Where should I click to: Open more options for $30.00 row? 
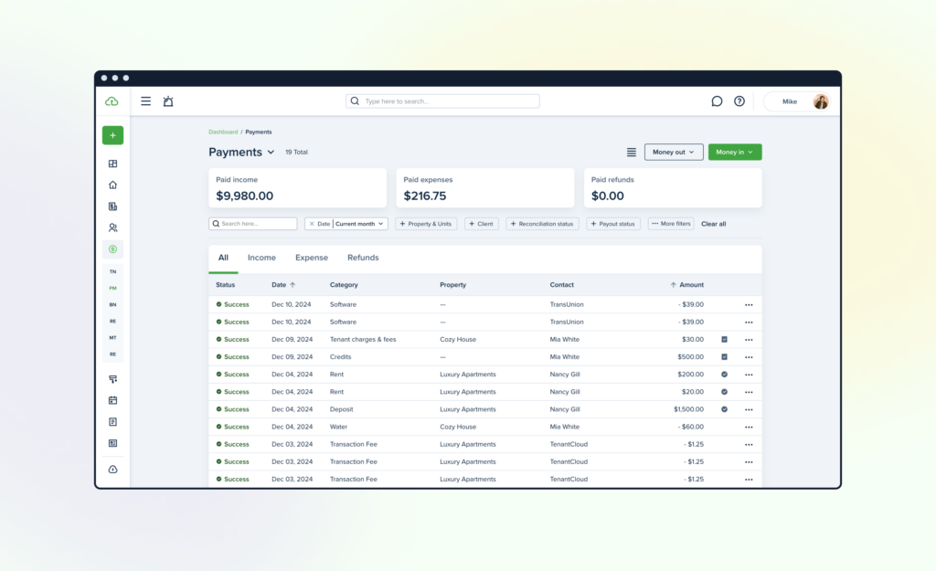click(749, 340)
